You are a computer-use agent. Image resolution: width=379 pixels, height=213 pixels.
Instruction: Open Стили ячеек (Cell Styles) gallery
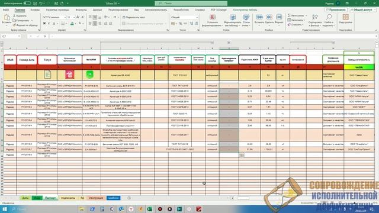(x=246, y=20)
